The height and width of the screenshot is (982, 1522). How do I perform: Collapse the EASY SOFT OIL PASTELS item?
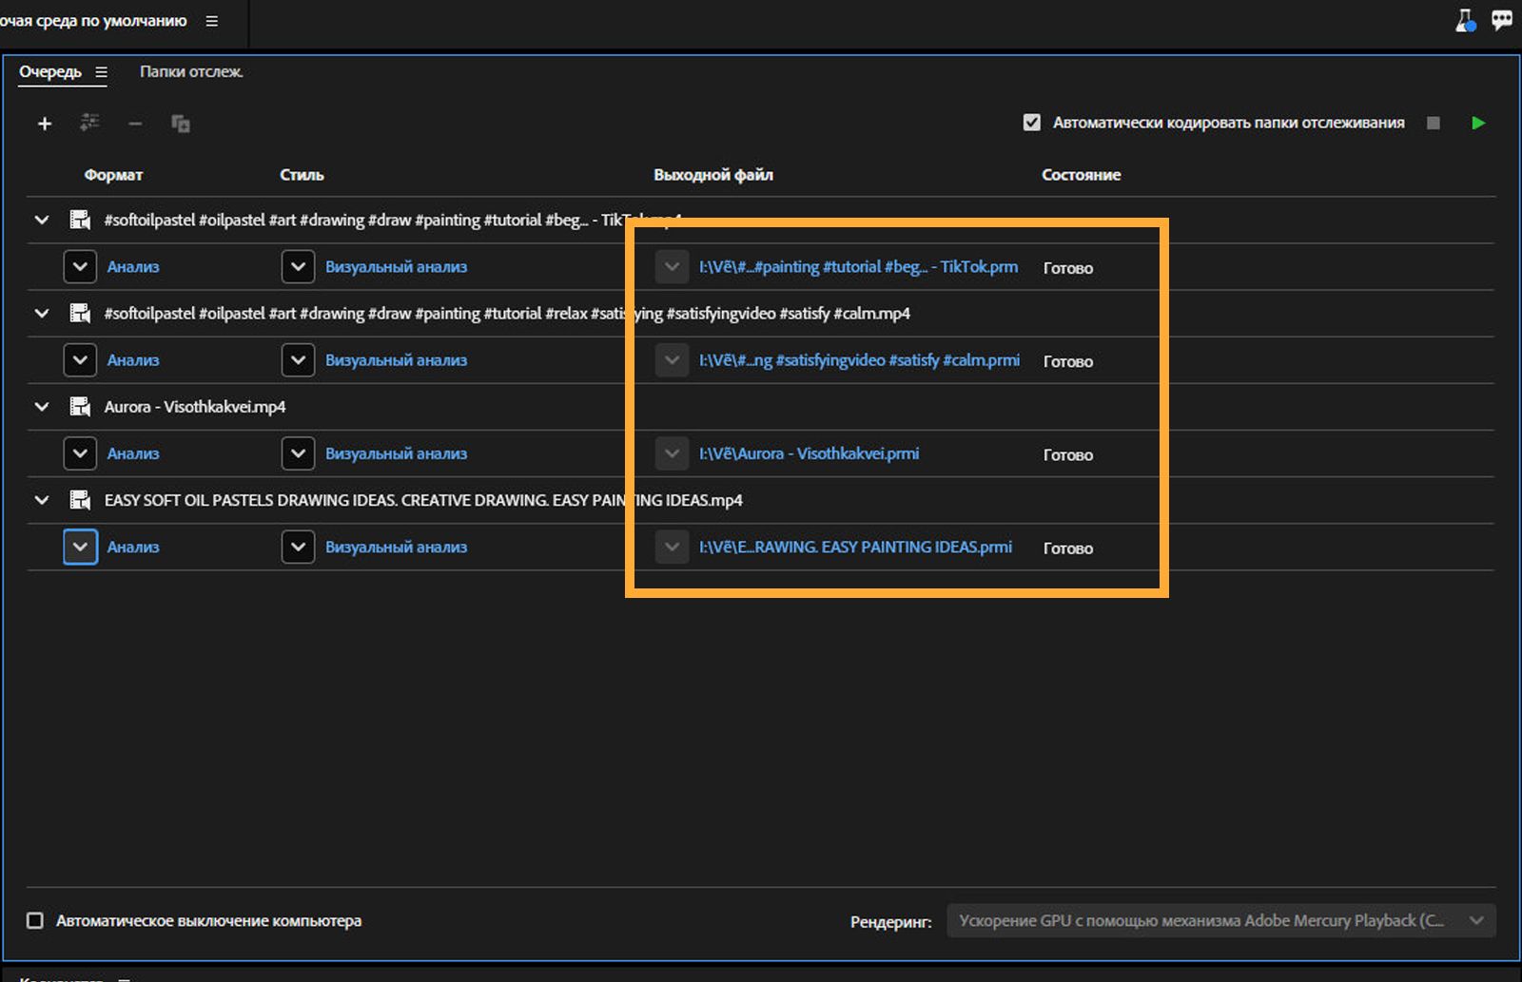tap(42, 500)
